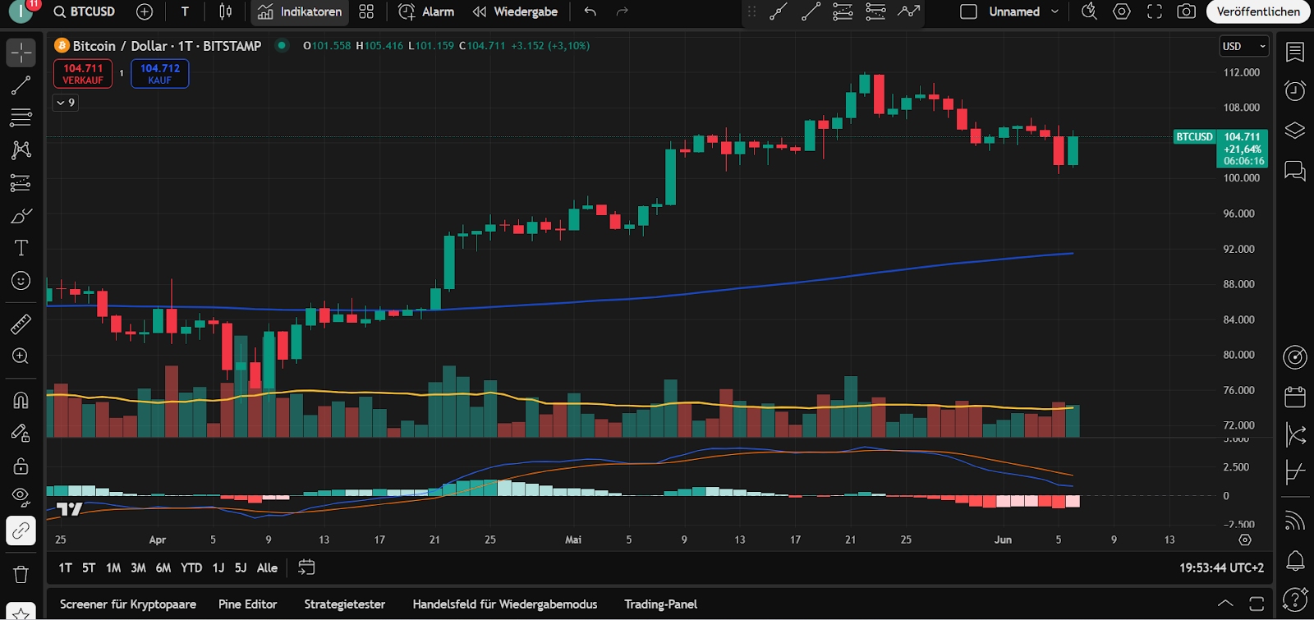Viewport: 1314px width, 620px height.
Task: Toggle the drawings sync link icon
Action: pos(21,530)
